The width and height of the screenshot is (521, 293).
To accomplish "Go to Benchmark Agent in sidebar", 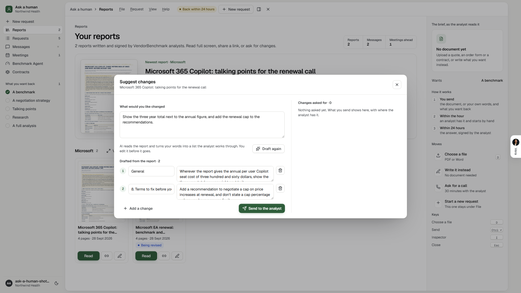I will (33, 63).
